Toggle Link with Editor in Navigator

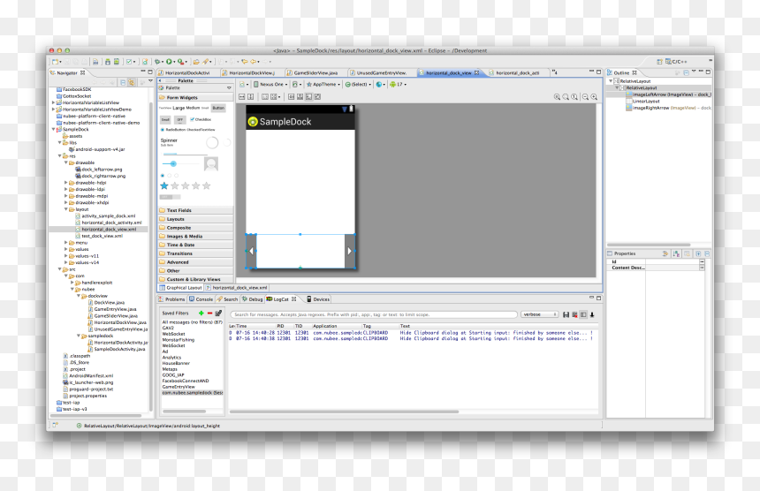pyautogui.click(x=132, y=82)
